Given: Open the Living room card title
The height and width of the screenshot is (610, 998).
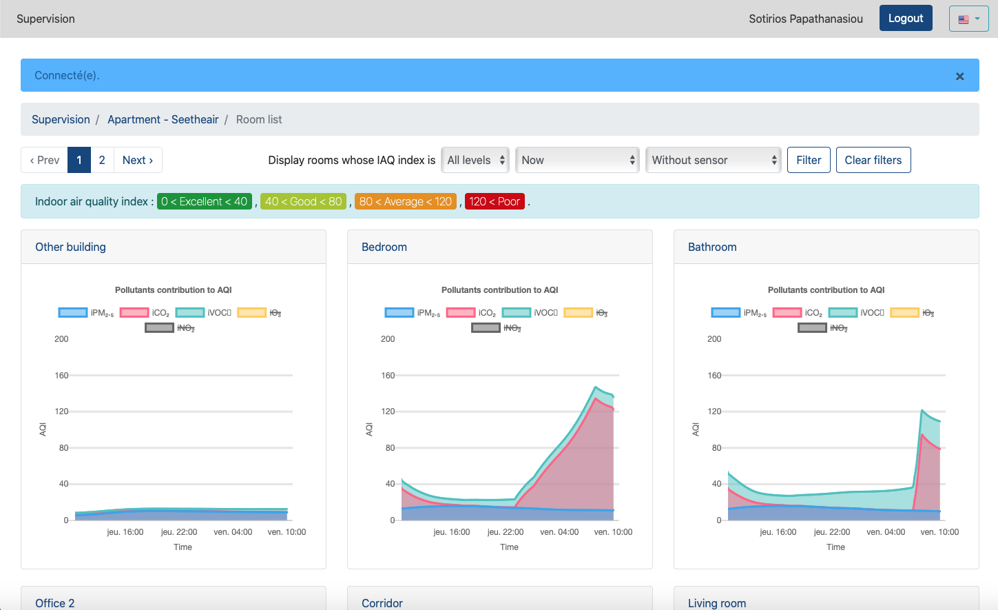Looking at the screenshot, I should pos(716,603).
